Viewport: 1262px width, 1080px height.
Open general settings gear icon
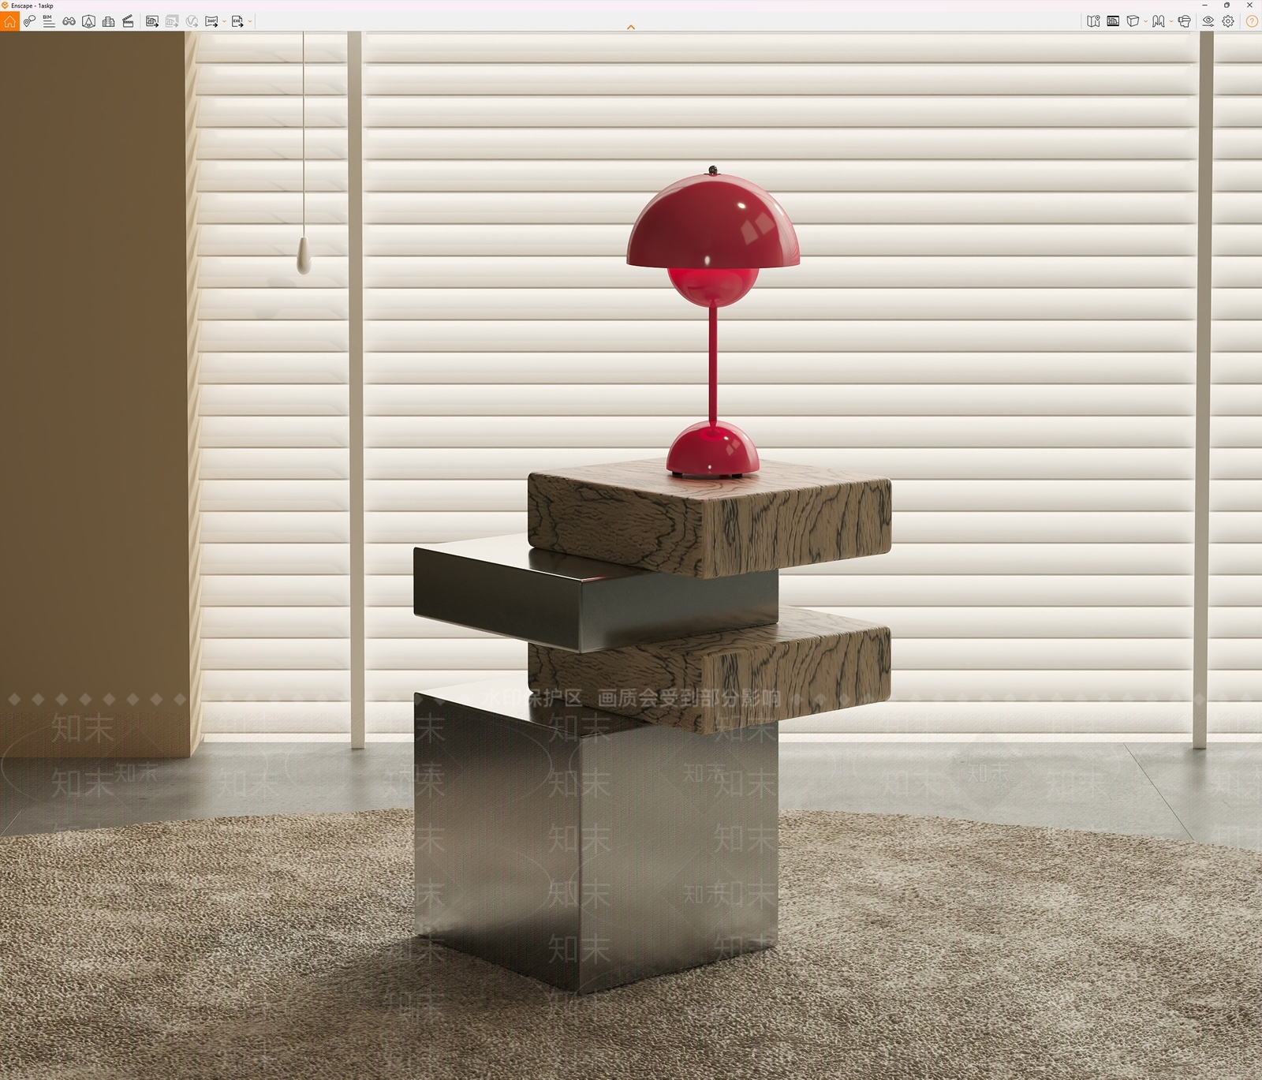1228,21
